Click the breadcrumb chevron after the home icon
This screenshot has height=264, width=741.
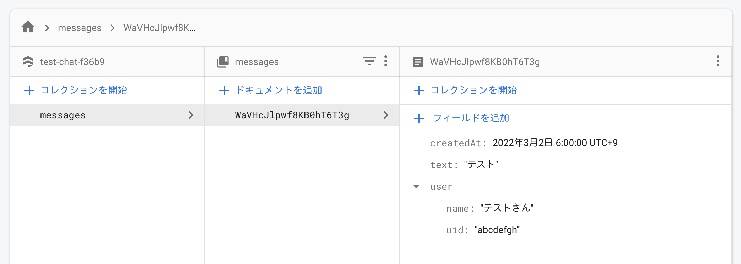tap(47, 28)
